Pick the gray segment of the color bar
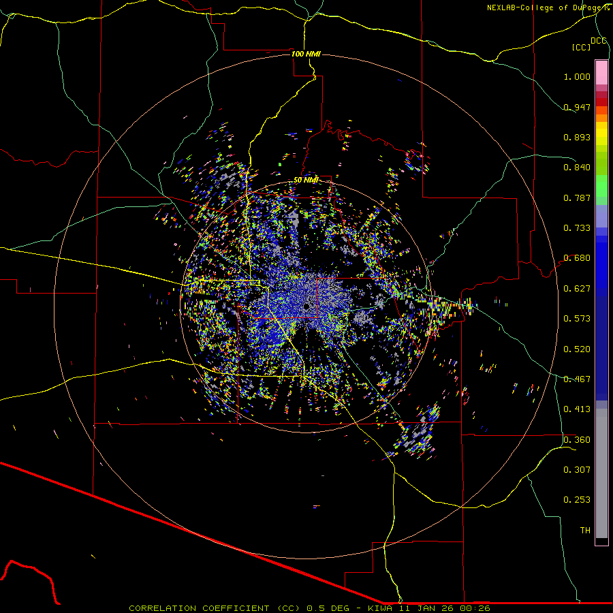The image size is (613, 613). tap(601, 473)
